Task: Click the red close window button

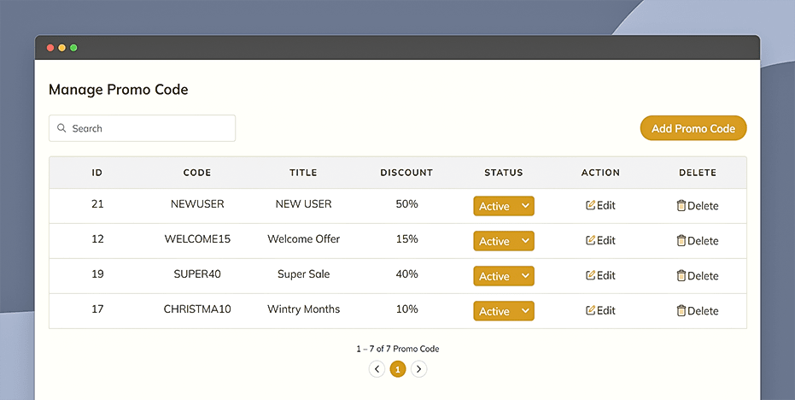Action: [x=50, y=48]
